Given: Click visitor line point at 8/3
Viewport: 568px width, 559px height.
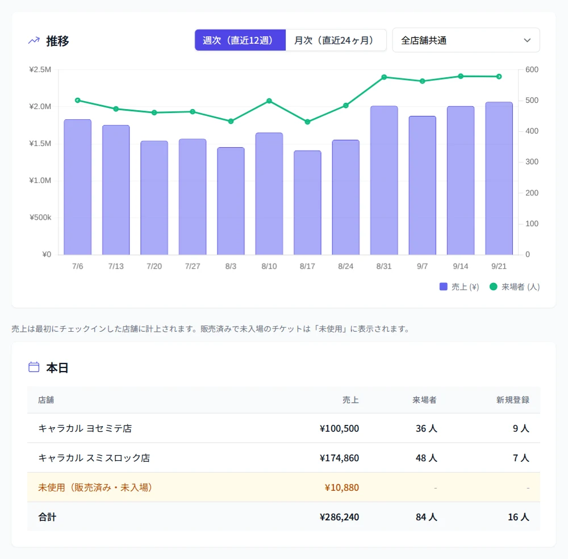Looking at the screenshot, I should click(x=231, y=122).
